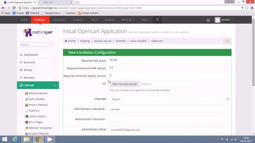This screenshot has height=143, width=255.
Task: Launch Internet Explorer from the taskbar
Action: [15, 139]
